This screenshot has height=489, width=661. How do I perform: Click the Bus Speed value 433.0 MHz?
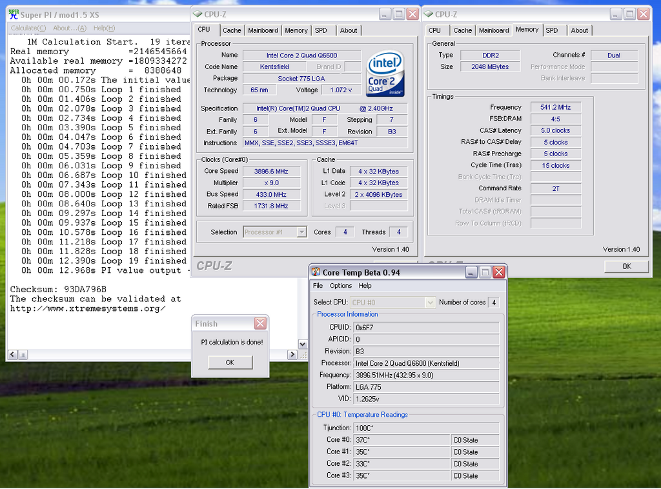271,195
